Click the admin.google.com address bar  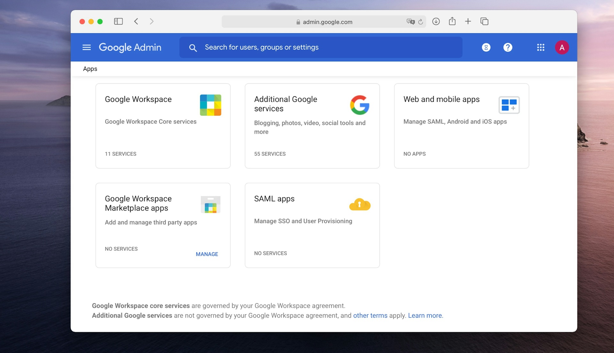coord(324,22)
